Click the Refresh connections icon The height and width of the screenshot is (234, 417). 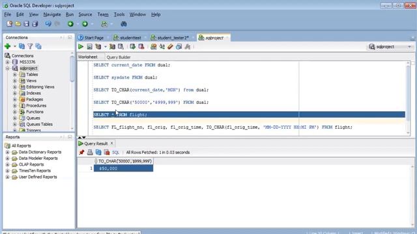(x=22, y=46)
